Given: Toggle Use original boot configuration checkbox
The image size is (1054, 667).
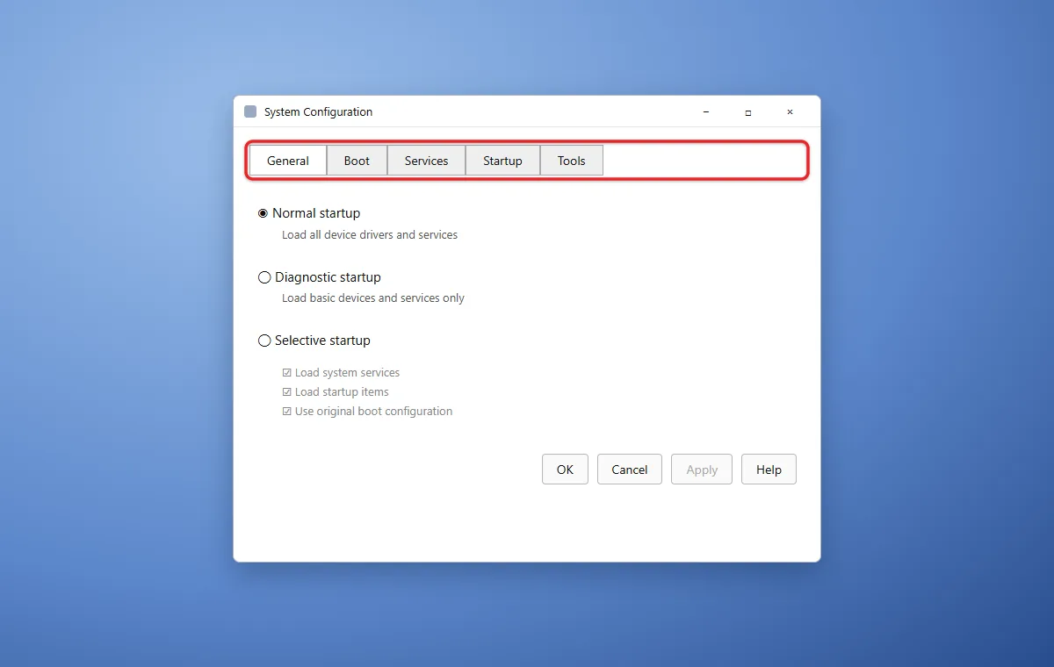Looking at the screenshot, I should point(286,412).
